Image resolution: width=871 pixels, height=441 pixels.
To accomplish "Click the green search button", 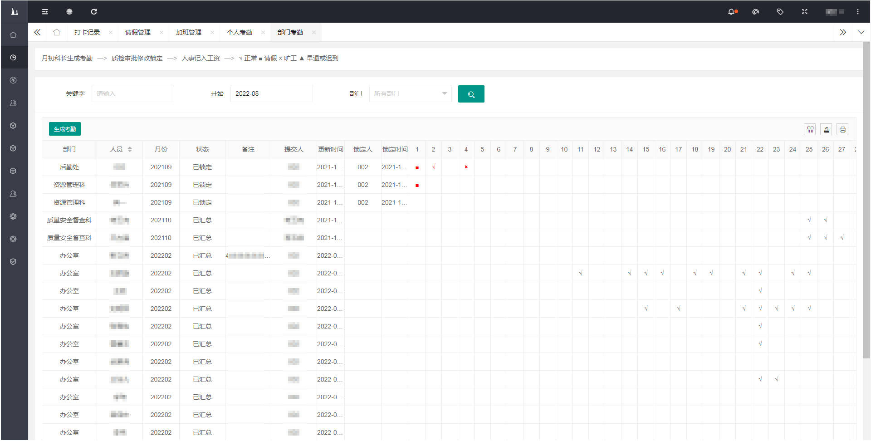I will (x=471, y=94).
